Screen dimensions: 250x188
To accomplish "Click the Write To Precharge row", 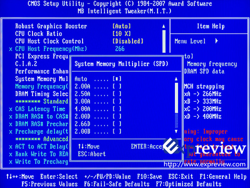I will [x=38, y=161].
